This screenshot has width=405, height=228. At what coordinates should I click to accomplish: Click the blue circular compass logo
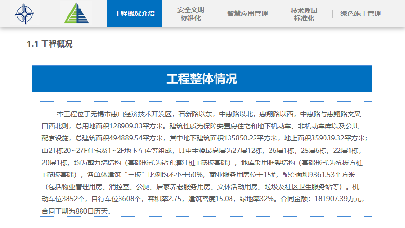point(25,14)
